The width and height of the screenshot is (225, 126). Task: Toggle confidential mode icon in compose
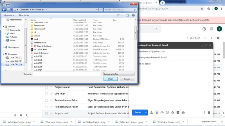(183, 113)
